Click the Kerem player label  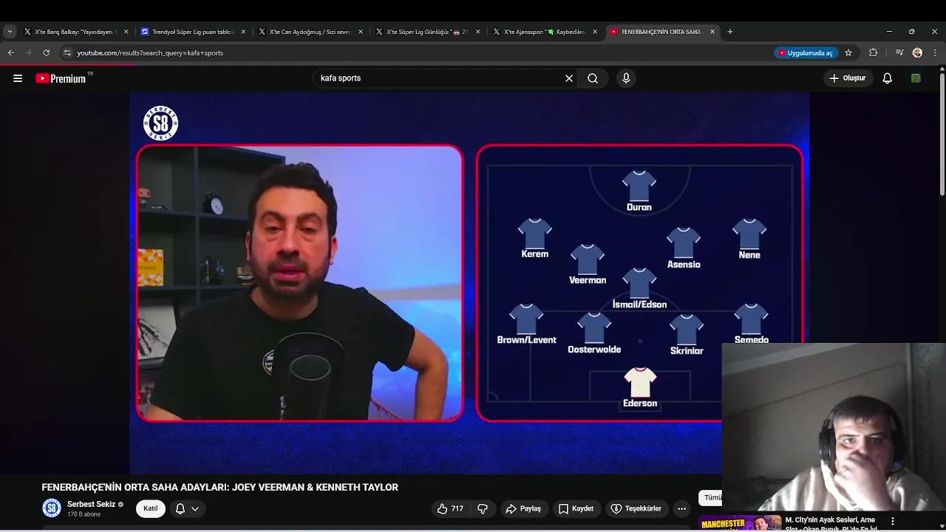click(x=534, y=254)
